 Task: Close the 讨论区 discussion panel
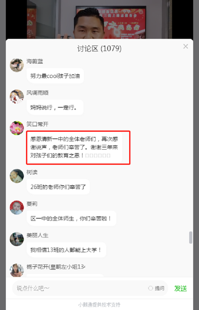[186, 46]
